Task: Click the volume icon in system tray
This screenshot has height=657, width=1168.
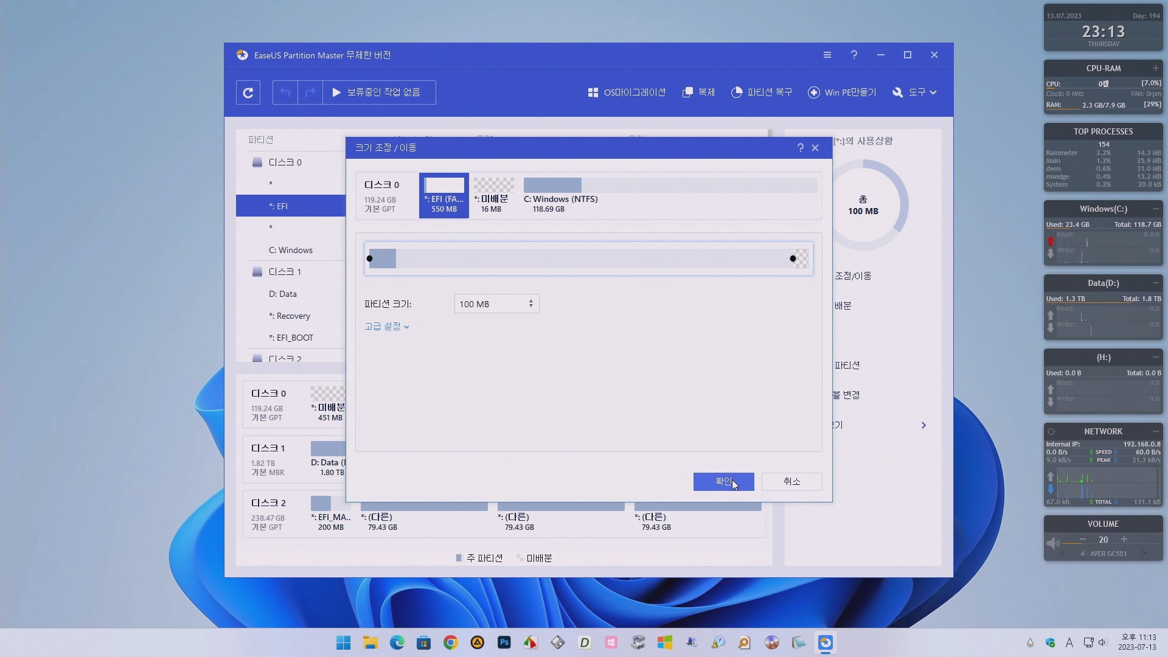Action: pyautogui.click(x=1103, y=642)
